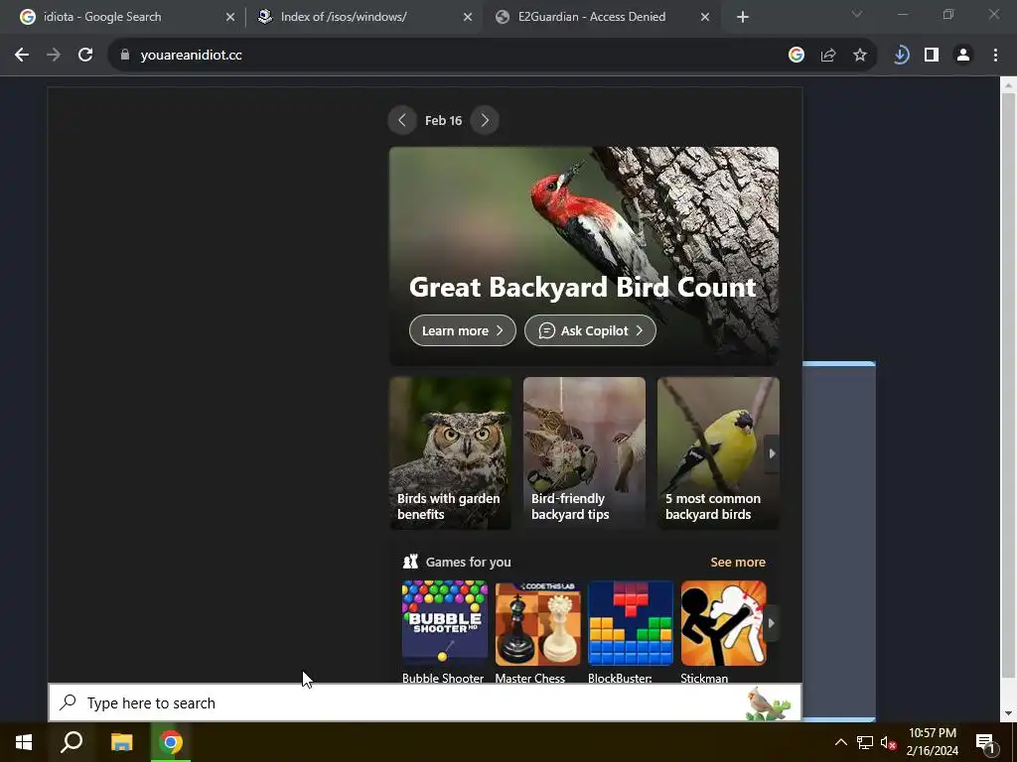Image resolution: width=1017 pixels, height=762 pixels.
Task: Open the Windows Start menu
Action: point(24,742)
